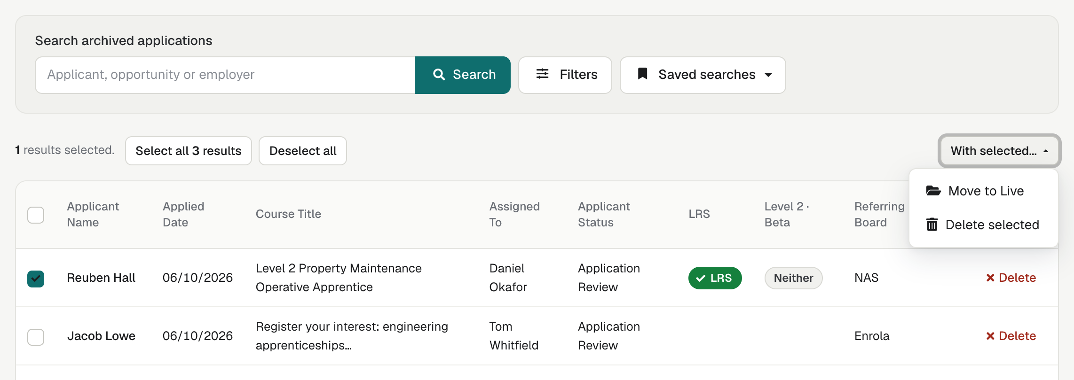Choose Delete selected from menu

point(984,225)
